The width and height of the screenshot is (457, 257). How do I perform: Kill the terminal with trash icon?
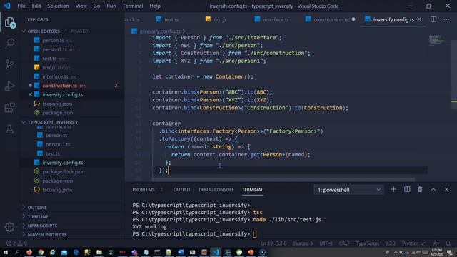(x=420, y=190)
